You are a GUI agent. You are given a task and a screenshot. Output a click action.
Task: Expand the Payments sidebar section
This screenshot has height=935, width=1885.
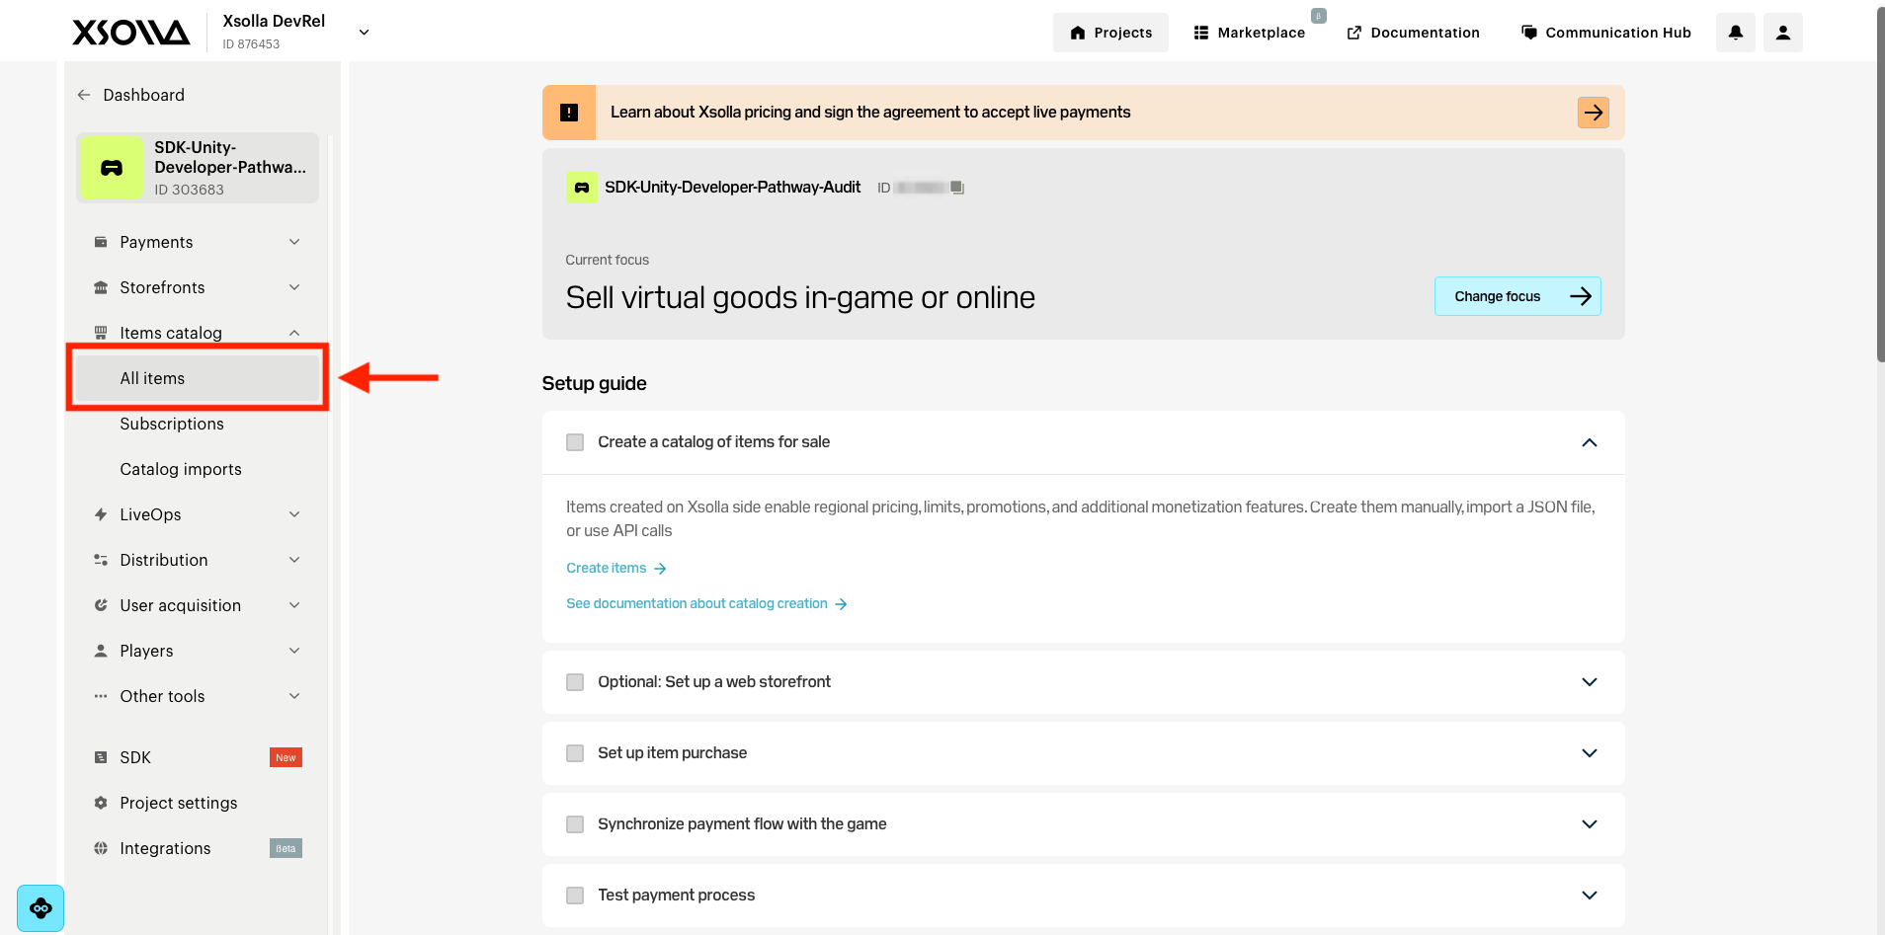(x=198, y=242)
